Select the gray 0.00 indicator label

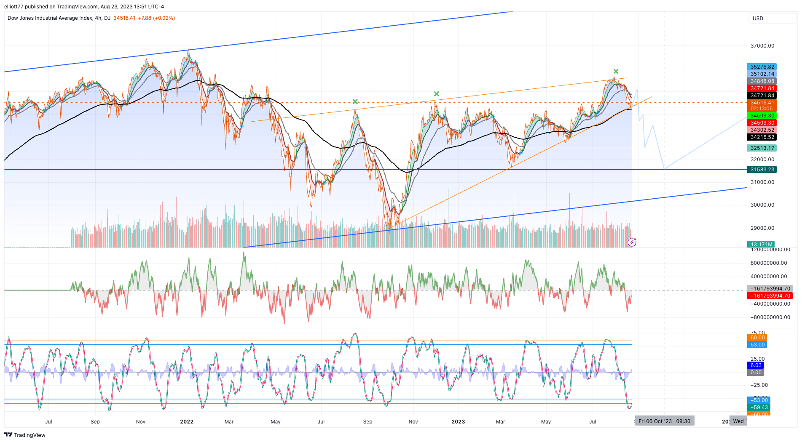pos(756,373)
